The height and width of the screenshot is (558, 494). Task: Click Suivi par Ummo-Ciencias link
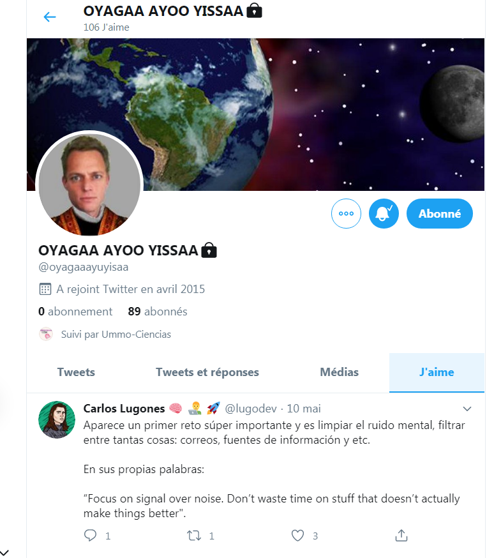click(116, 334)
